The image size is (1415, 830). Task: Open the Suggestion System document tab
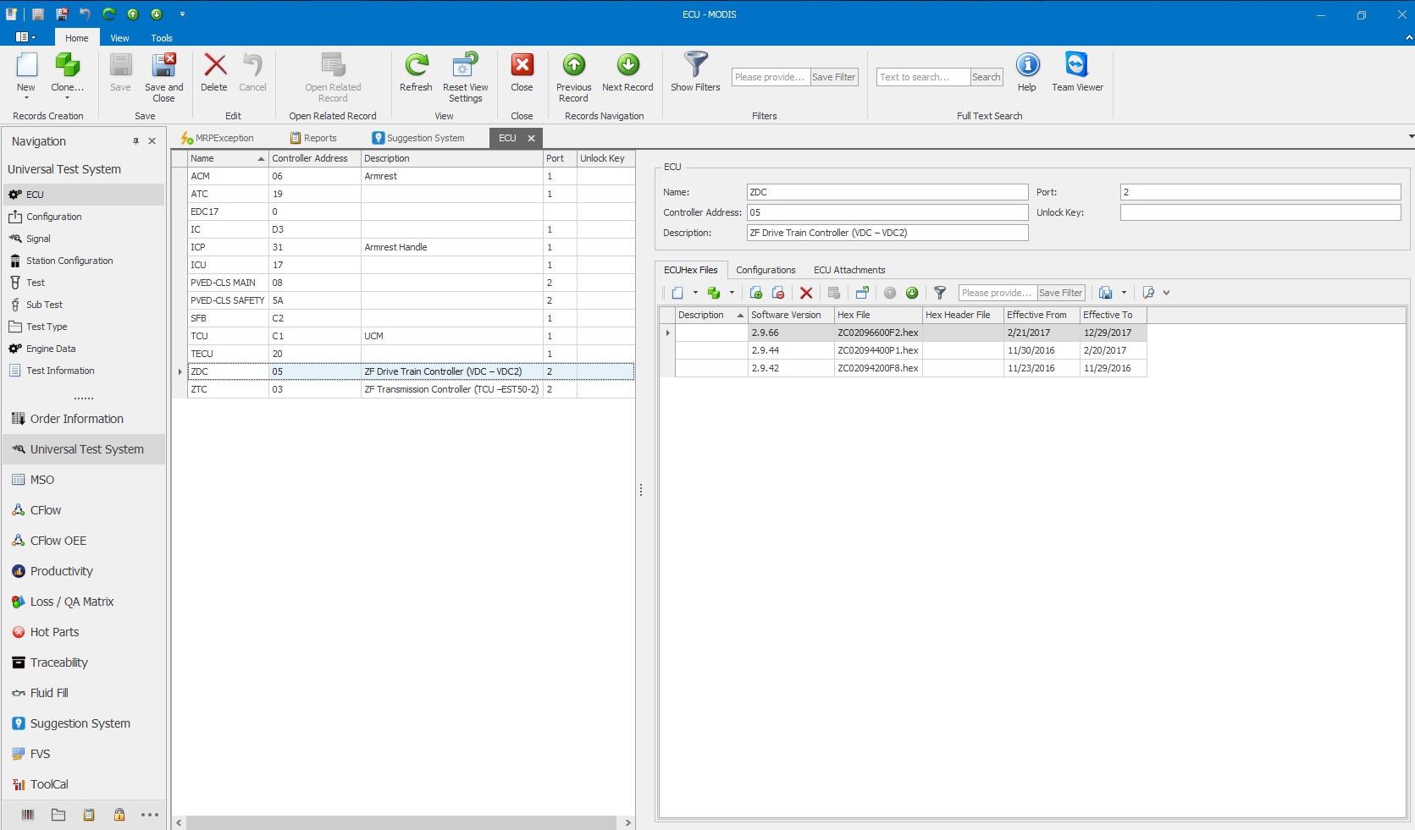click(418, 138)
